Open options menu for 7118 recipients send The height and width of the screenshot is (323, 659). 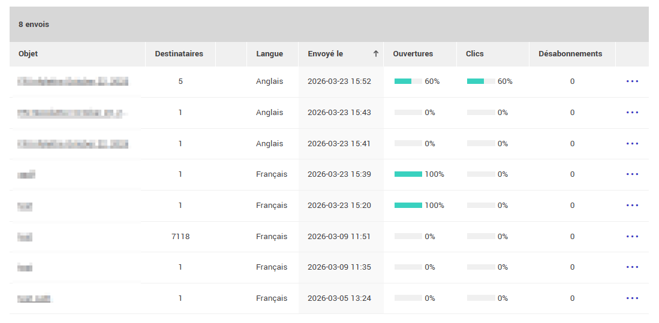tap(632, 237)
